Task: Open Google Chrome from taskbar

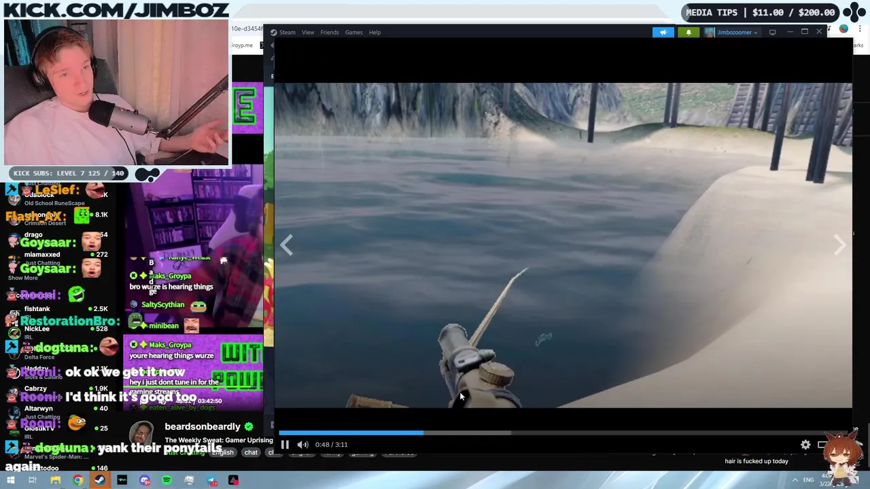Action: coord(78,480)
